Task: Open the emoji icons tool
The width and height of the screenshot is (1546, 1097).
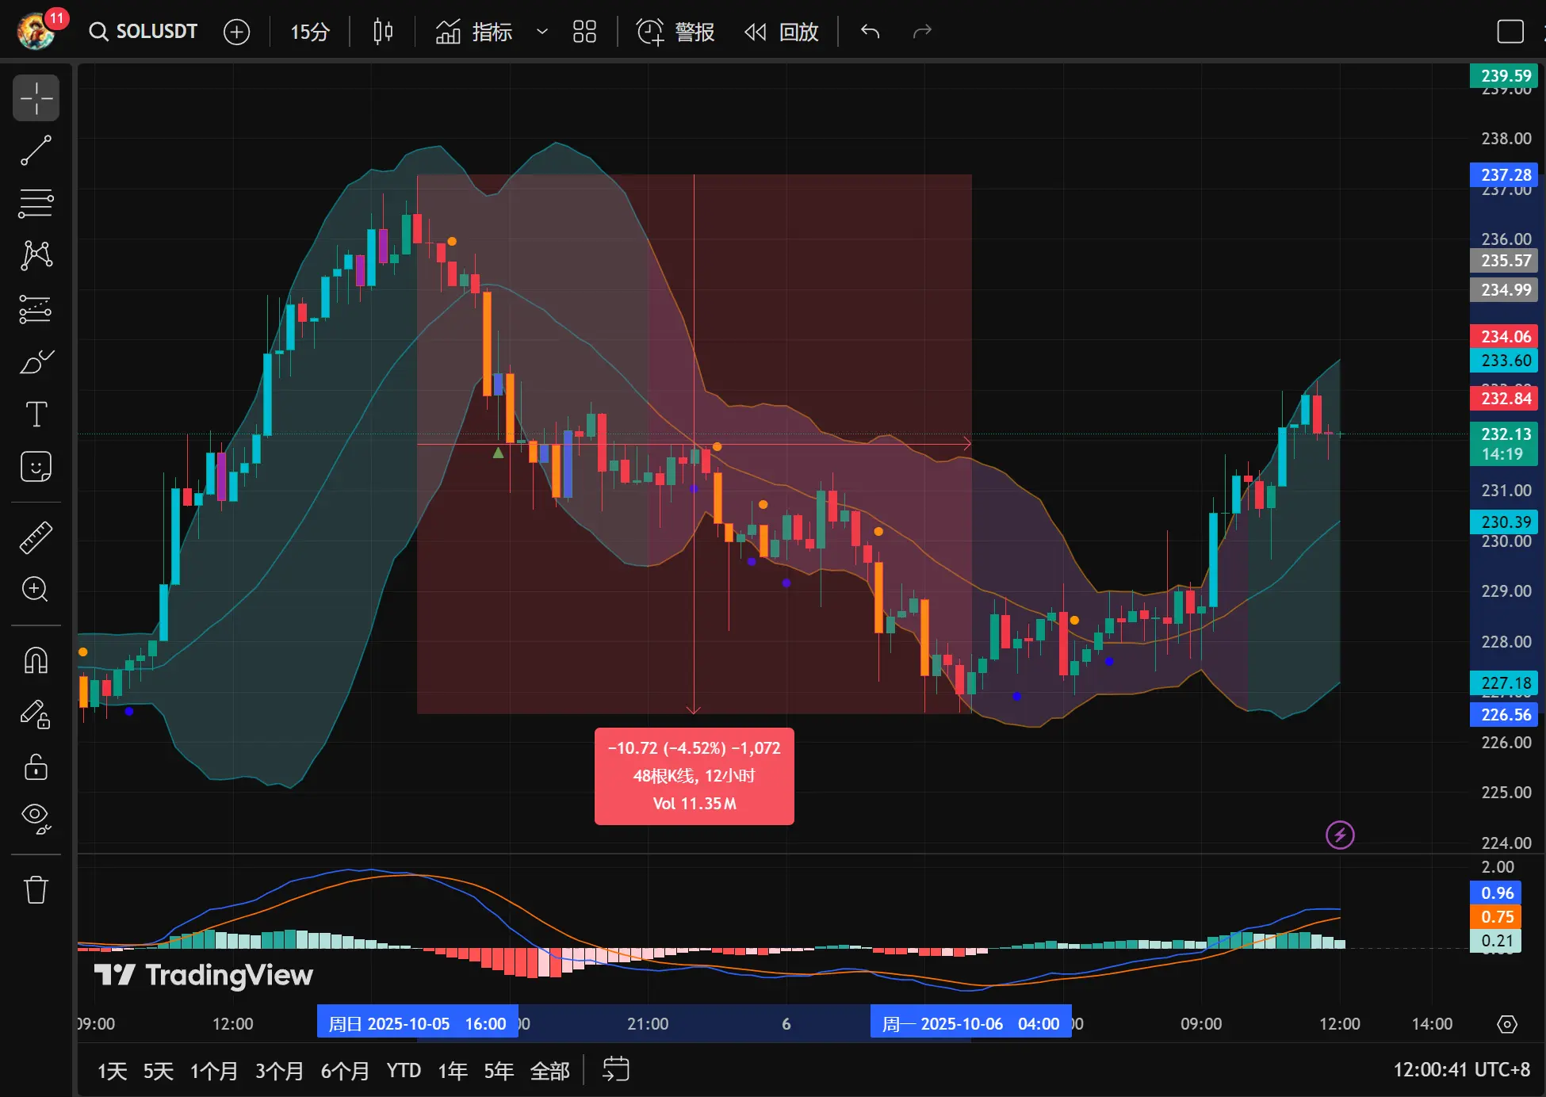Action: point(36,467)
